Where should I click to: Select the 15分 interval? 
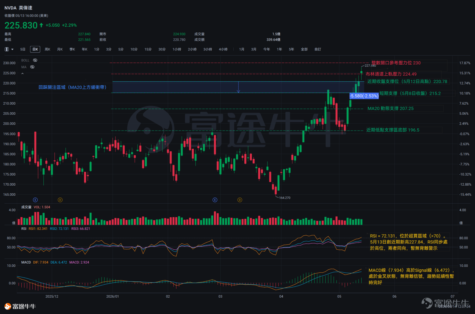point(148,49)
